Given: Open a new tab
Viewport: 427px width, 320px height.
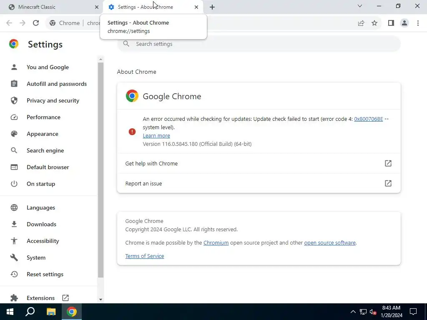Looking at the screenshot, I should [212, 7].
